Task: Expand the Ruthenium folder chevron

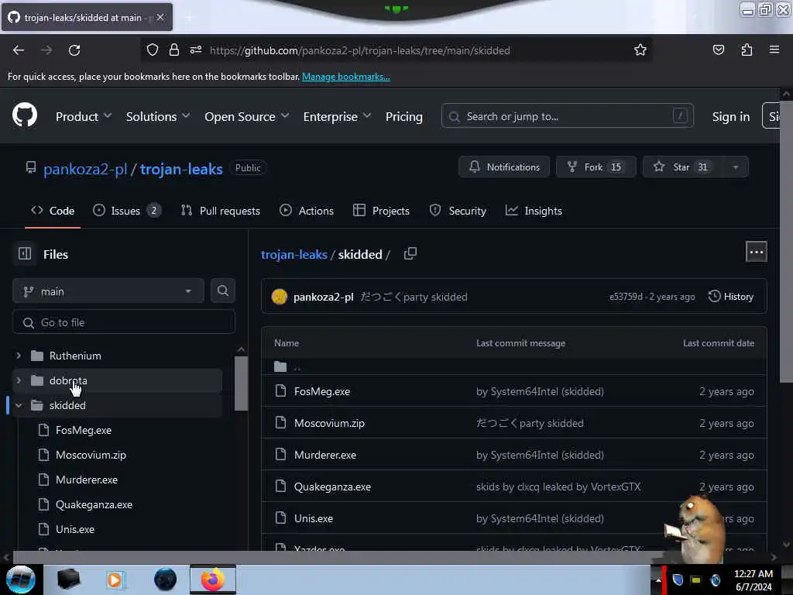Action: pos(19,356)
